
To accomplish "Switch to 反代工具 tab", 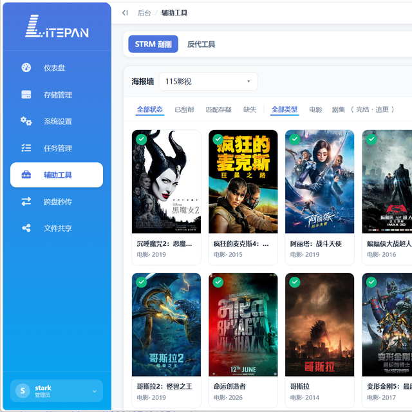I will (201, 44).
